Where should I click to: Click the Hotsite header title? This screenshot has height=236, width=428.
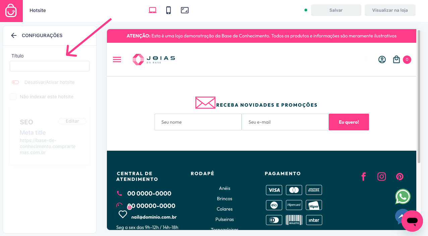[38, 10]
